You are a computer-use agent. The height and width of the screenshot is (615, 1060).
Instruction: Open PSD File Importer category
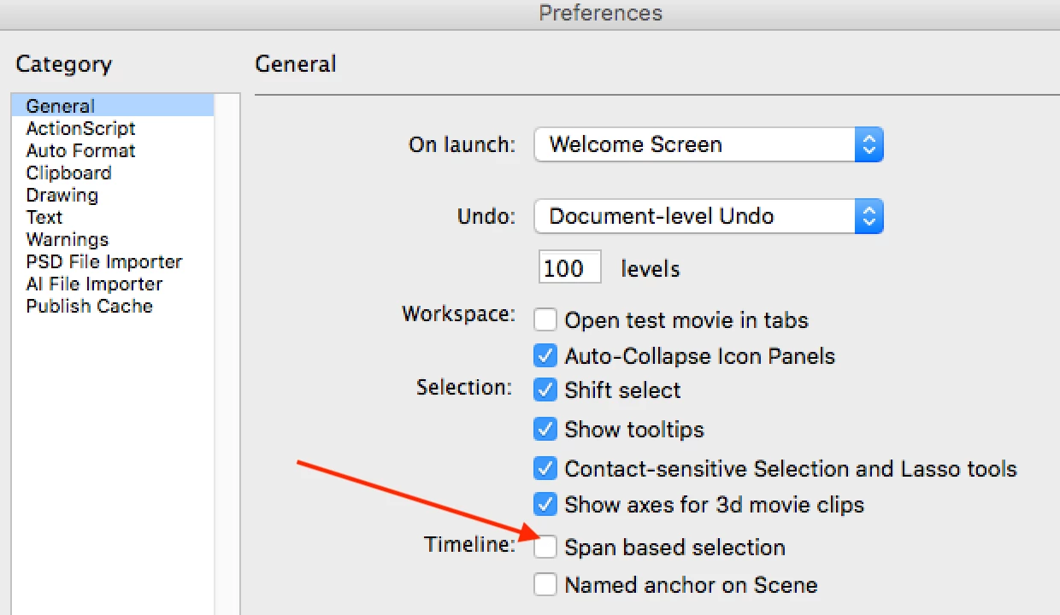pyautogui.click(x=104, y=261)
